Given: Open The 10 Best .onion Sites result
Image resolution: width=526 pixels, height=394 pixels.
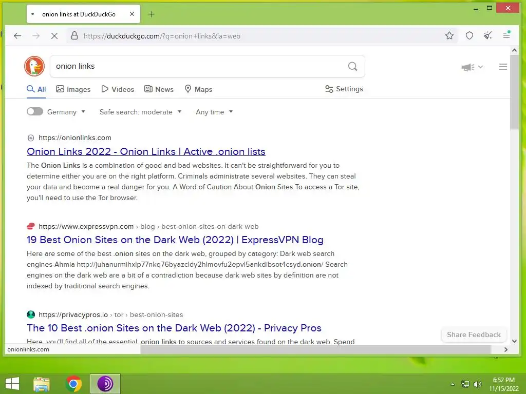Looking at the screenshot, I should pos(174,328).
